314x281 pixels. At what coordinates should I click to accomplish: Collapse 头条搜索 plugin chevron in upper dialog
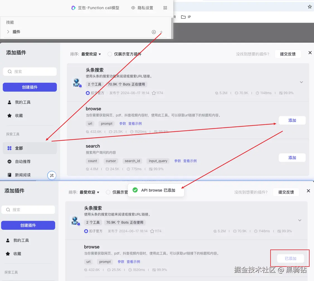[301, 82]
